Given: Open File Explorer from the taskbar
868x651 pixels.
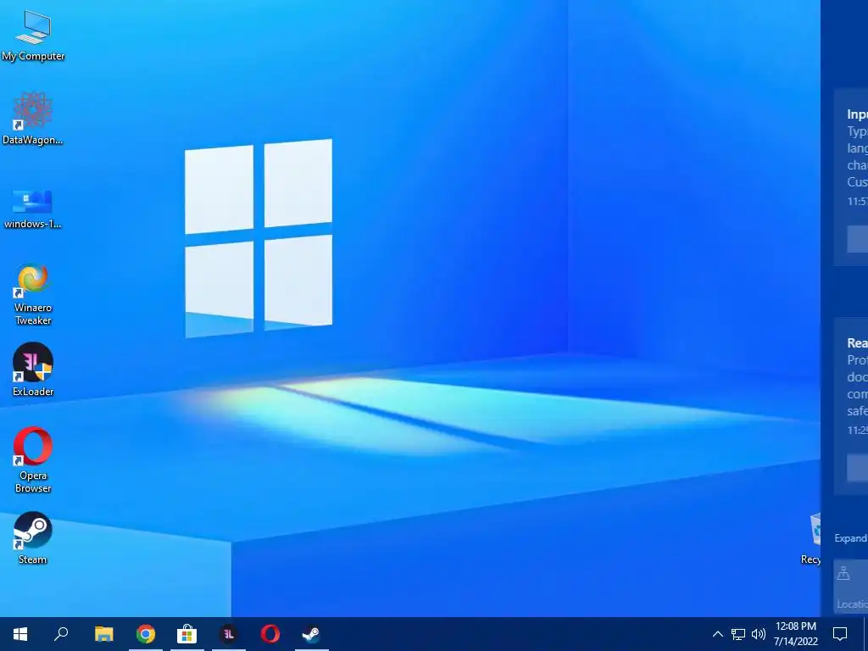Looking at the screenshot, I should pos(103,634).
